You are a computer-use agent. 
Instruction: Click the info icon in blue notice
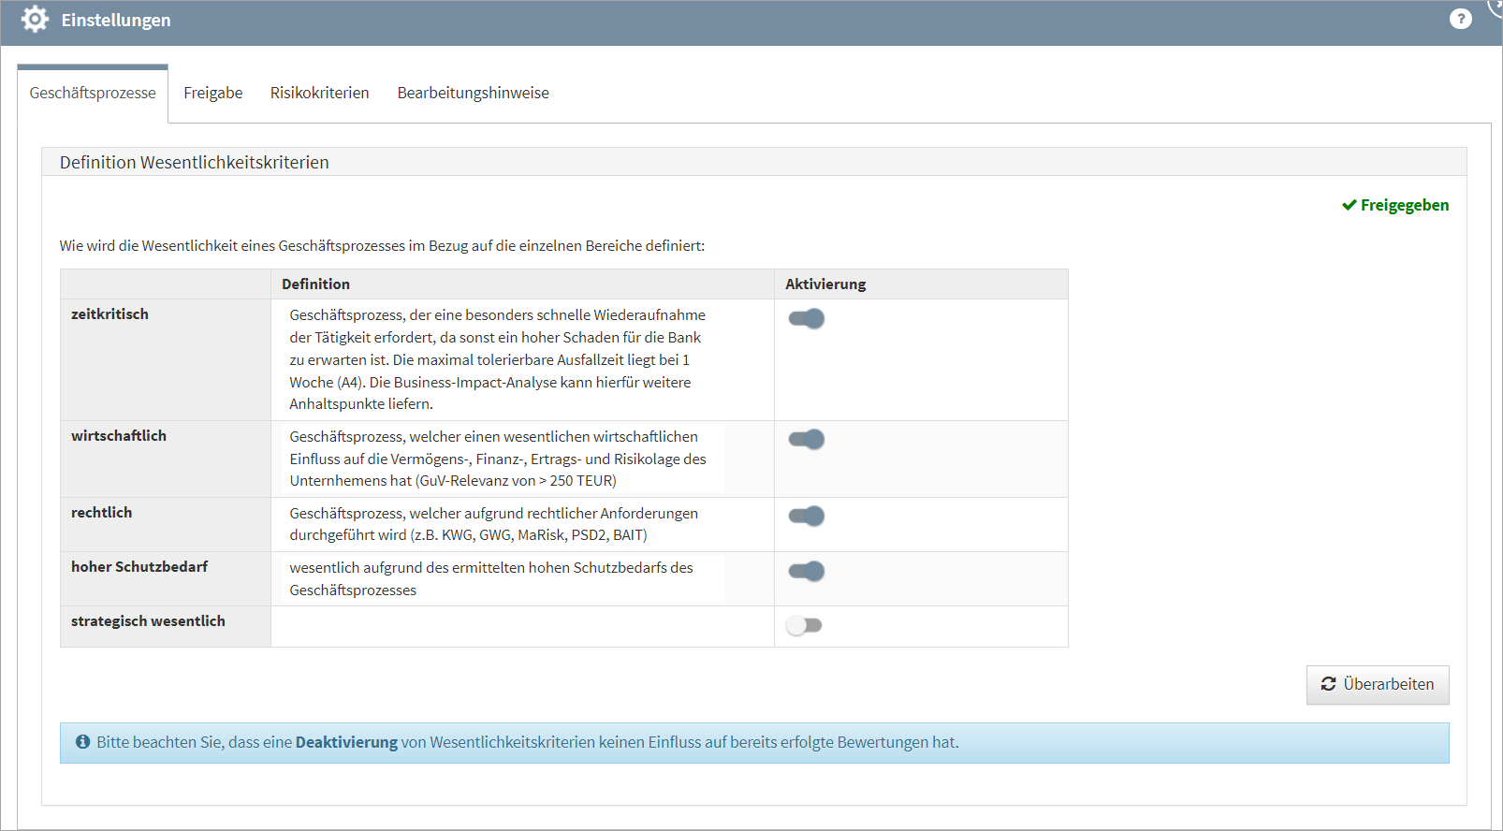point(83,742)
